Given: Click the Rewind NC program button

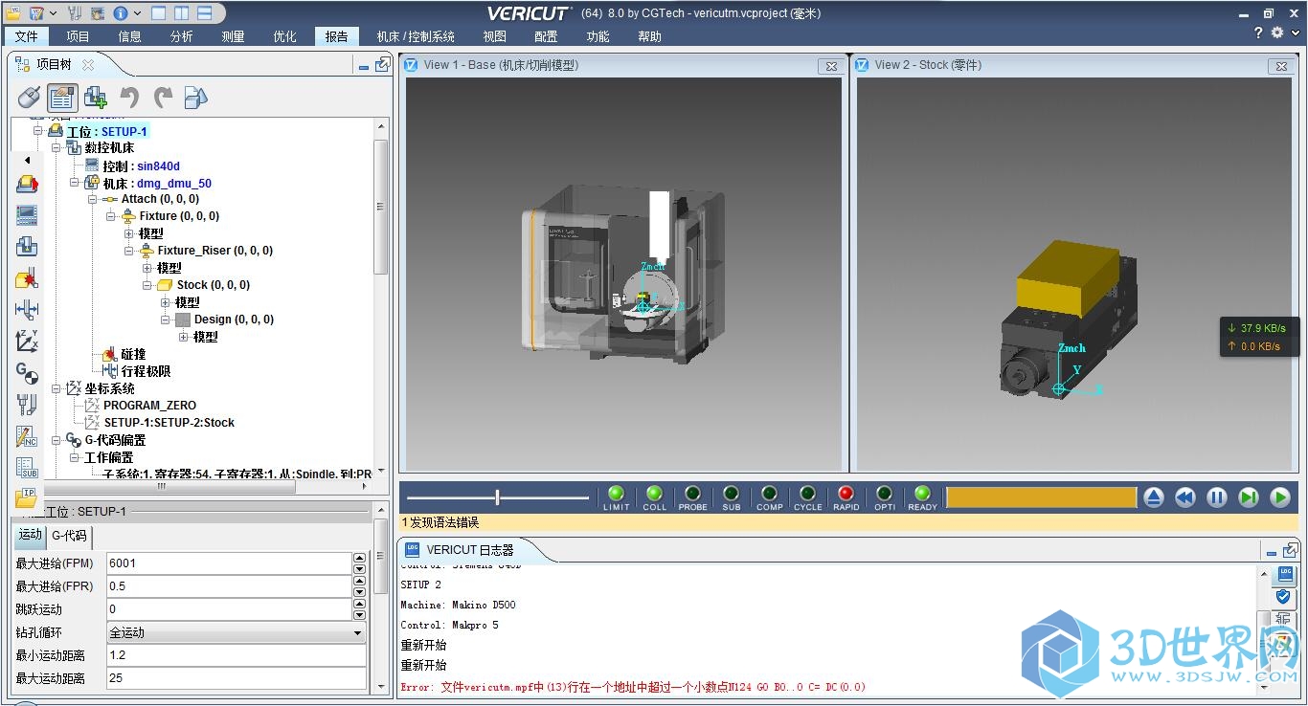Looking at the screenshot, I should pos(1185,497).
